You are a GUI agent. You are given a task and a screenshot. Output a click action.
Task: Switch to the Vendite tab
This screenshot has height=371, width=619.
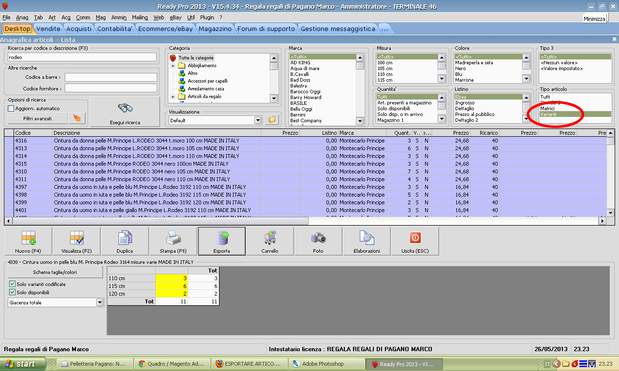click(48, 29)
